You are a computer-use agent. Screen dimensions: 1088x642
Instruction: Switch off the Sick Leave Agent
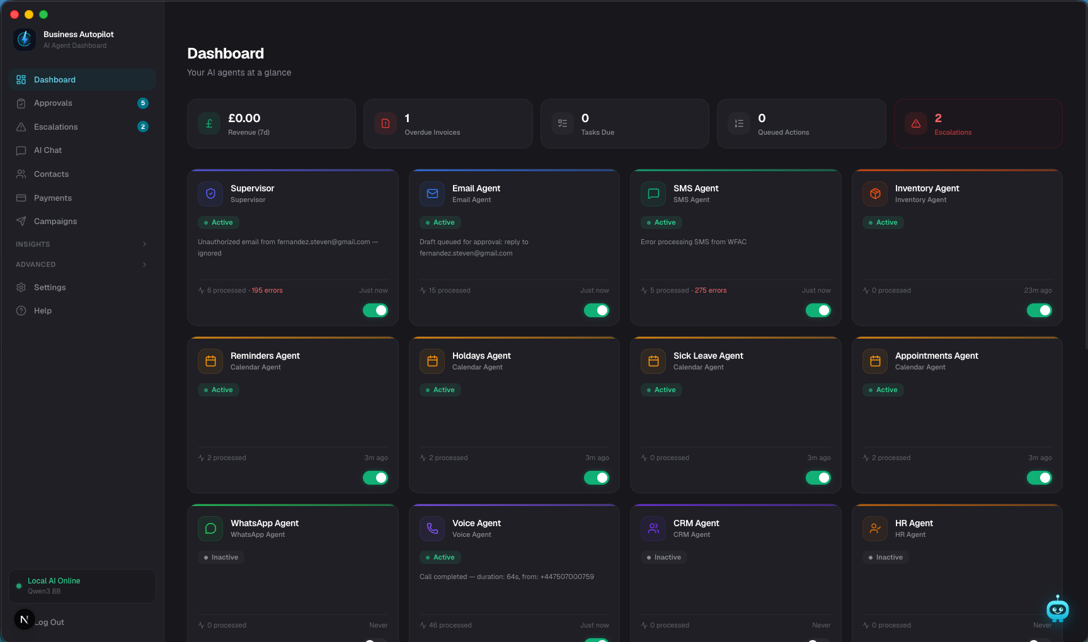click(818, 478)
